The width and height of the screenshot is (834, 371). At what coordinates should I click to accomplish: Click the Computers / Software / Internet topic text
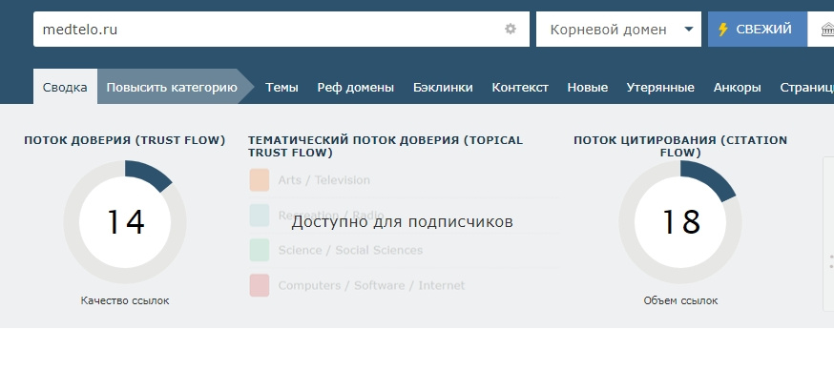pyautogui.click(x=371, y=285)
